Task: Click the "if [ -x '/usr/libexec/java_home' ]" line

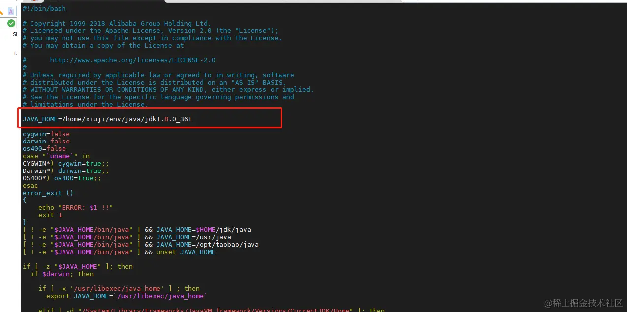Action: (x=119, y=288)
